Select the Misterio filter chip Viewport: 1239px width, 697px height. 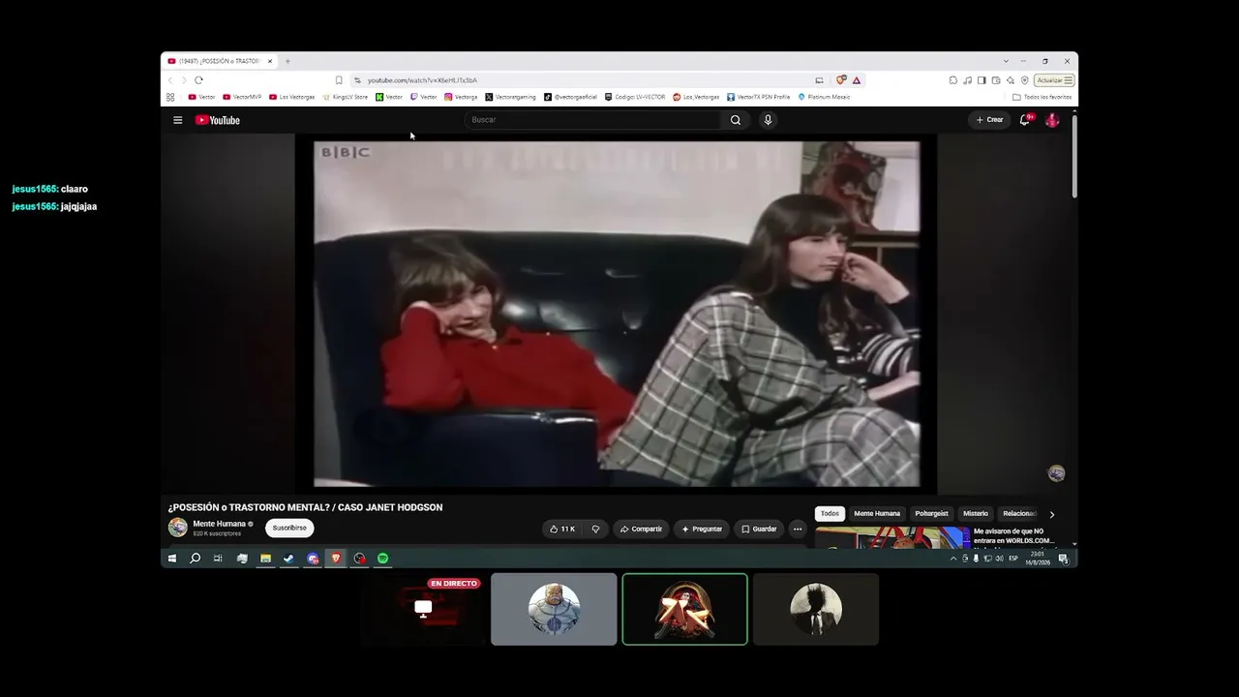976,514
